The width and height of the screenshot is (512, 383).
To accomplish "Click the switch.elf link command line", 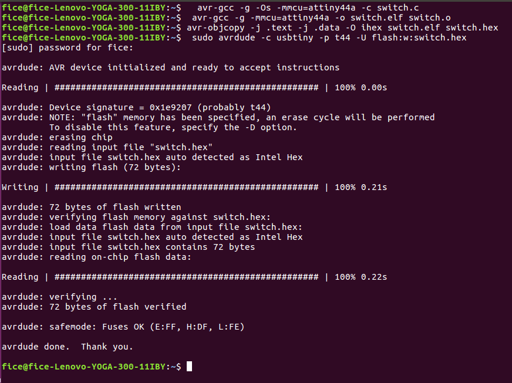I will click(x=321, y=18).
